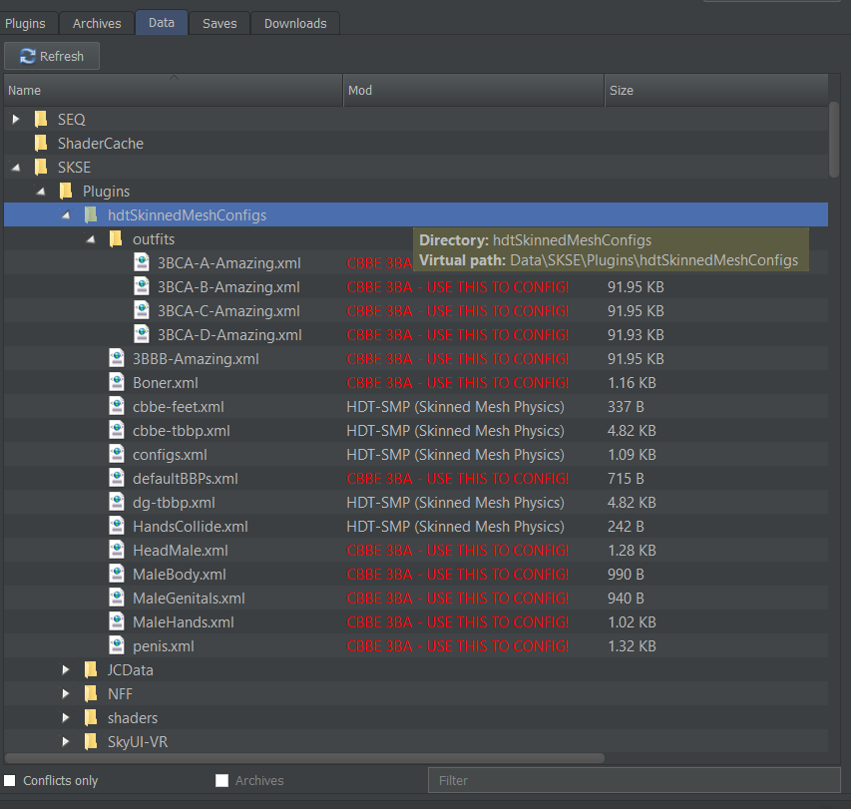Click the Plugins folder icon
Viewport: 851px width, 809px height.
pyautogui.click(x=66, y=191)
